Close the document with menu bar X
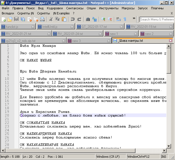Image resolution: width=175 pixels, height=160 pixels. pyautogui.click(x=172, y=13)
